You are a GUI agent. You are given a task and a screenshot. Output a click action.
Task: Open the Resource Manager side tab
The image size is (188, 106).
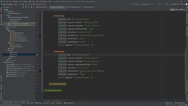click(x=1, y=19)
